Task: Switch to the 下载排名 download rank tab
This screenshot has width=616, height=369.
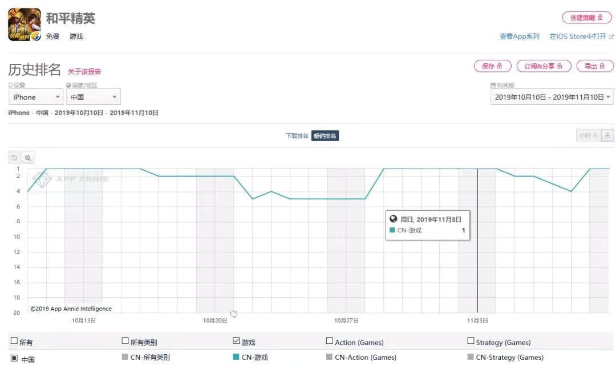Action: point(297,136)
